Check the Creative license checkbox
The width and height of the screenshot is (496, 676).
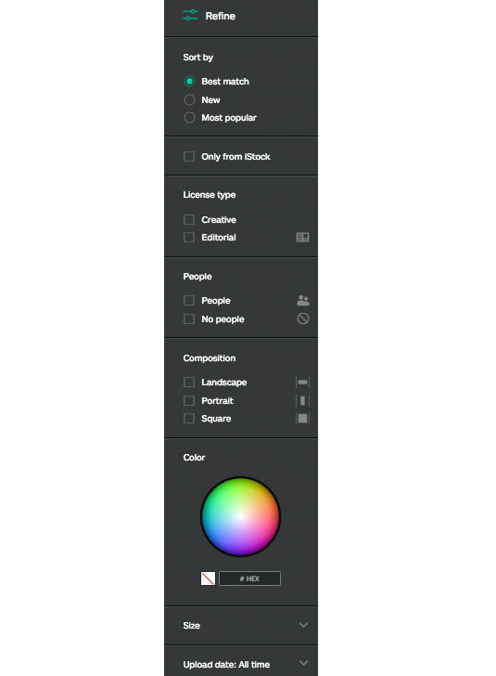(x=189, y=220)
